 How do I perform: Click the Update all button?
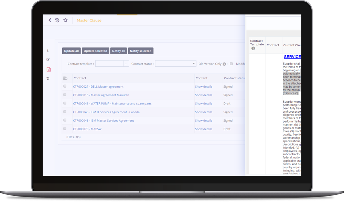(x=72, y=51)
